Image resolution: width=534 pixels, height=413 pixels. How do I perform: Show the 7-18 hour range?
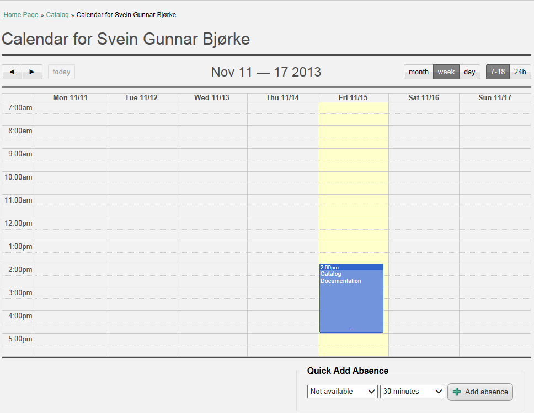tap(498, 72)
